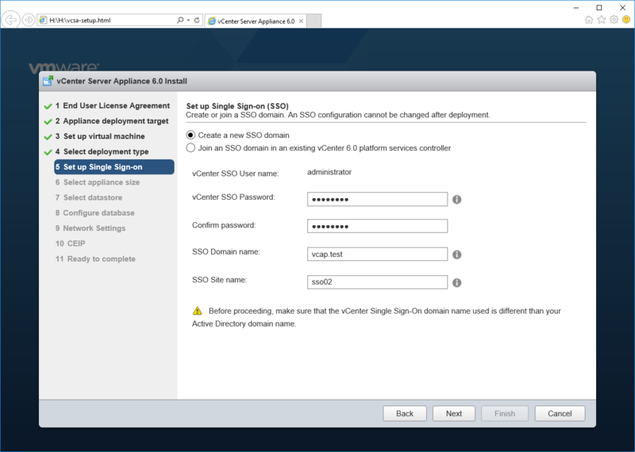
Task: Switch to vCenter Server Appliance 6.0 tab
Action: tap(256, 21)
